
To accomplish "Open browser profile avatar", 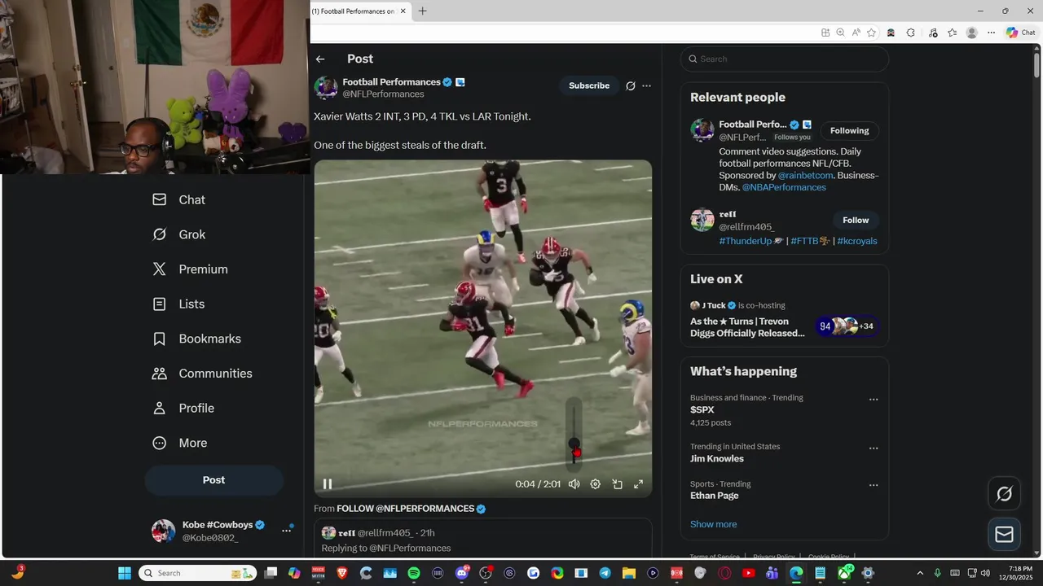I will tap(971, 33).
